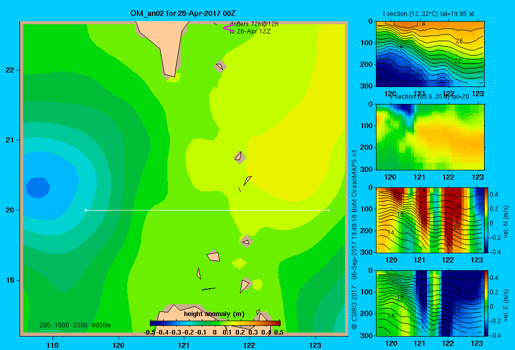The height and width of the screenshot is (350, 515).
Task: Click the 't section (12..32°C)' title
Action: pos(428,14)
